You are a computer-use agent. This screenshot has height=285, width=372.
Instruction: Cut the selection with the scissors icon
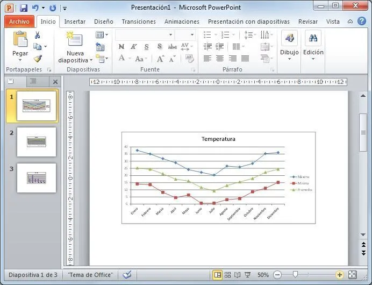37,35
